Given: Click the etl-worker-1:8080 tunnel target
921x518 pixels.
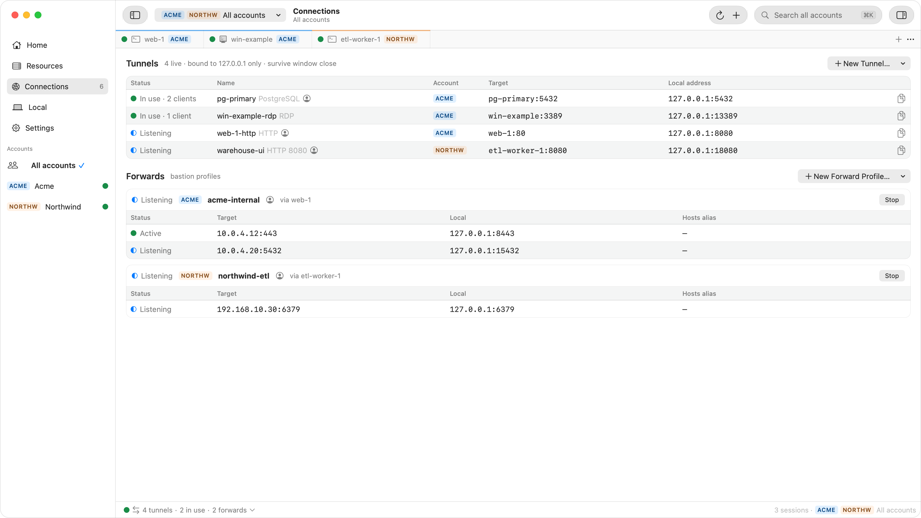Looking at the screenshot, I should [528, 151].
